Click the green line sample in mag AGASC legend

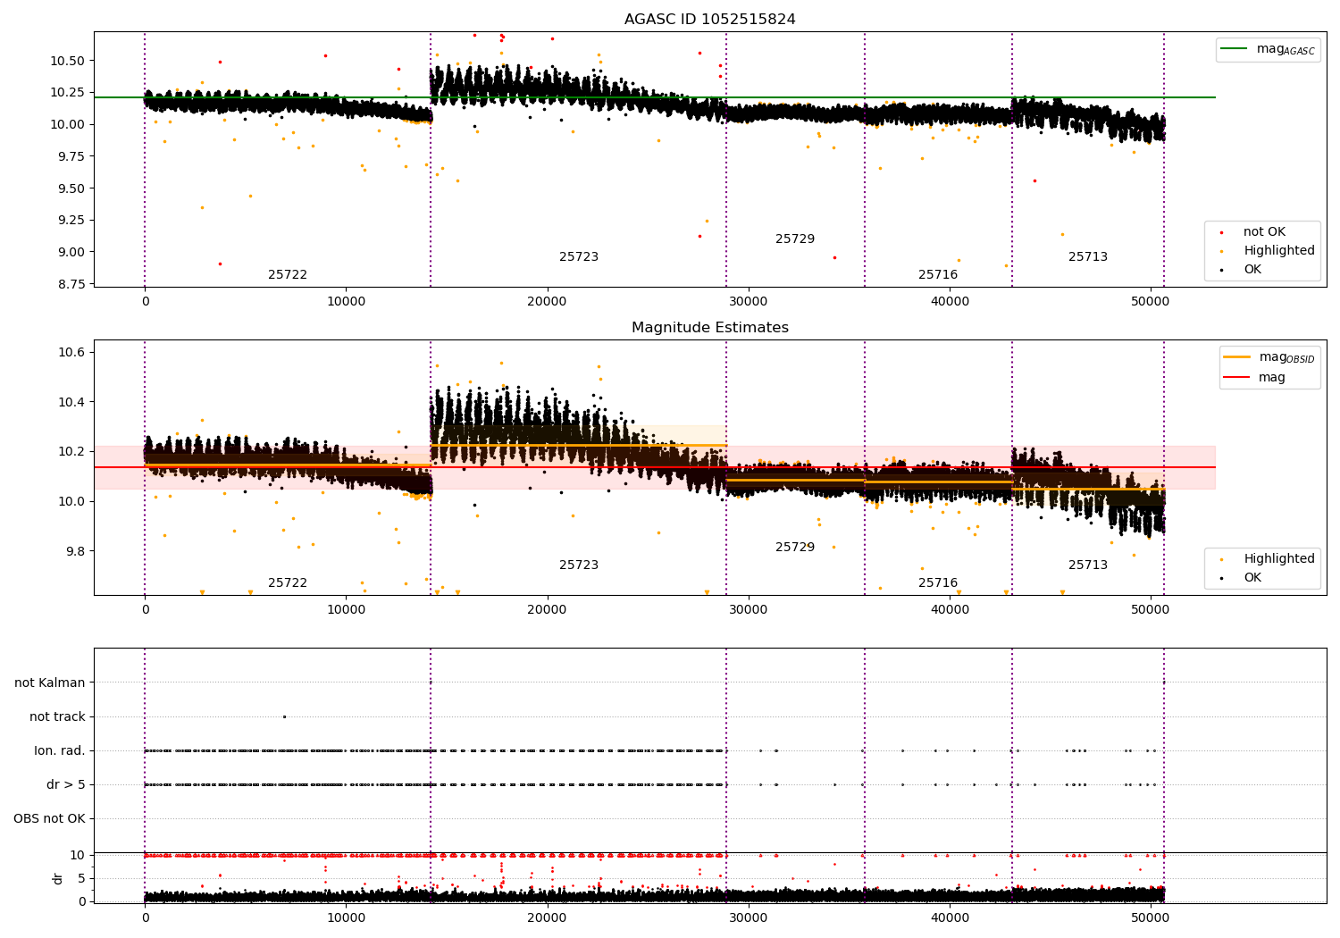click(x=1235, y=49)
